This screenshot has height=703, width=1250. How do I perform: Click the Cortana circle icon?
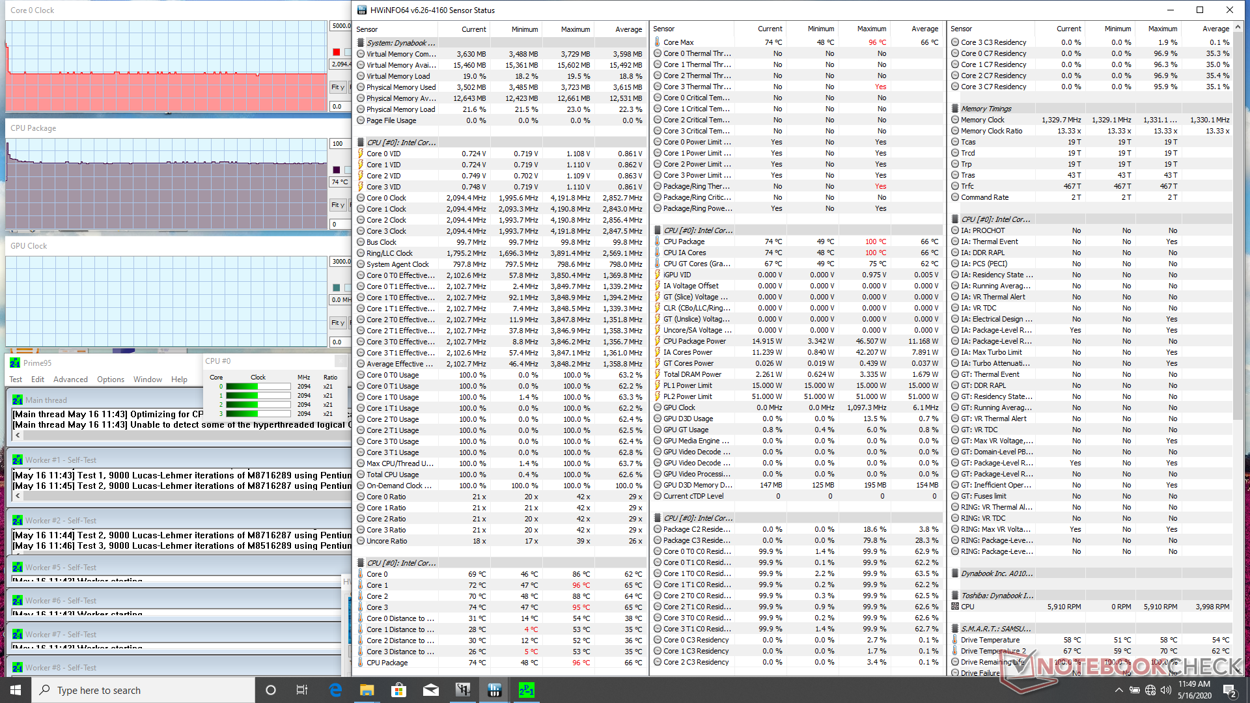[x=271, y=690]
